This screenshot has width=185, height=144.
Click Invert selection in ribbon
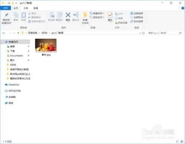click(x=137, y=21)
